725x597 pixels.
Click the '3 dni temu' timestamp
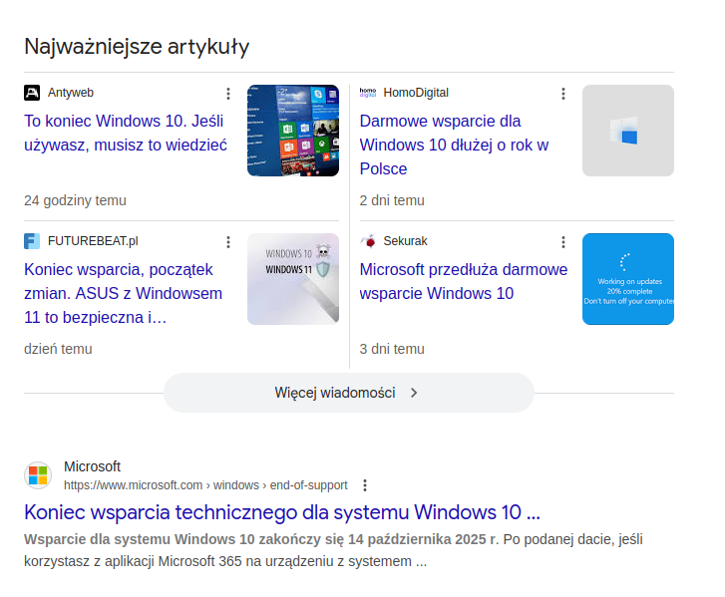[392, 349]
